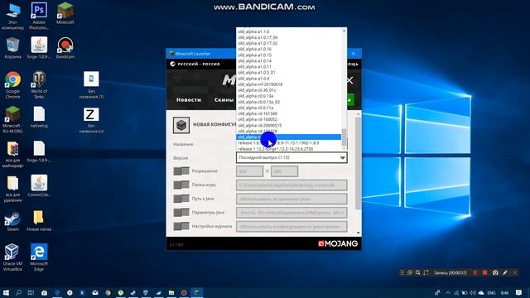Choose old_alpha rd-20090515 from list
The image size is (530, 298).
point(289,125)
